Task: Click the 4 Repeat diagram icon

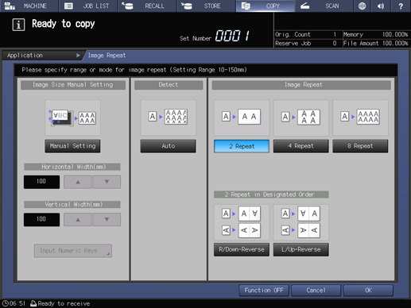Action: [x=301, y=117]
